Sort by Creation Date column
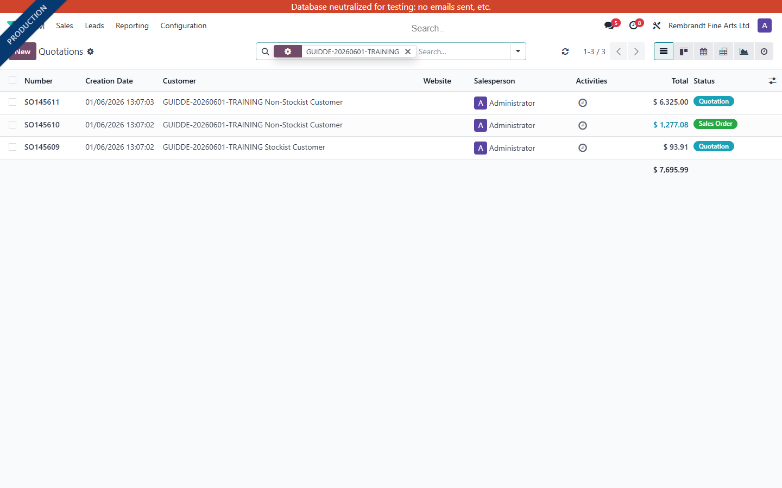 109,81
